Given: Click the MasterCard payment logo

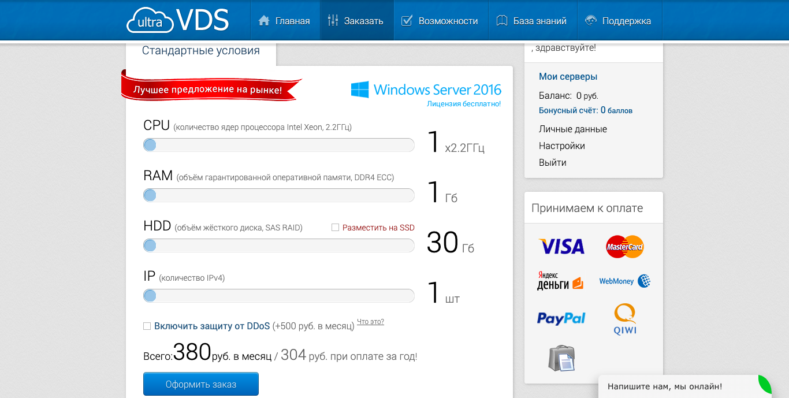Looking at the screenshot, I should (624, 247).
